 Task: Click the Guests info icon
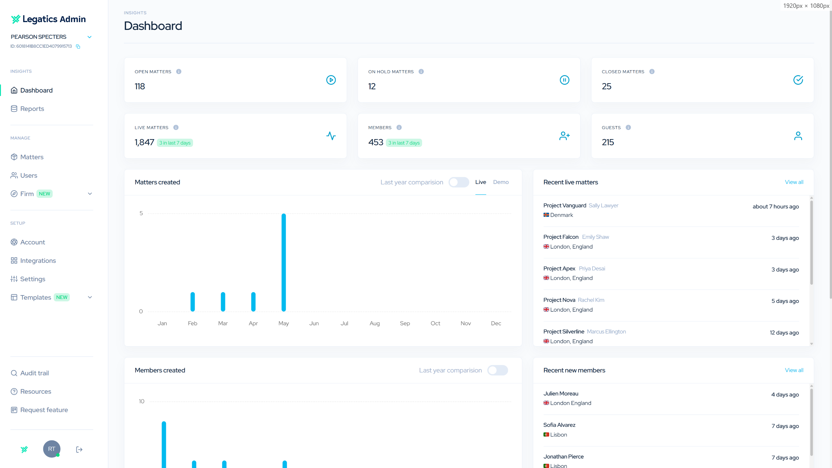tap(628, 127)
